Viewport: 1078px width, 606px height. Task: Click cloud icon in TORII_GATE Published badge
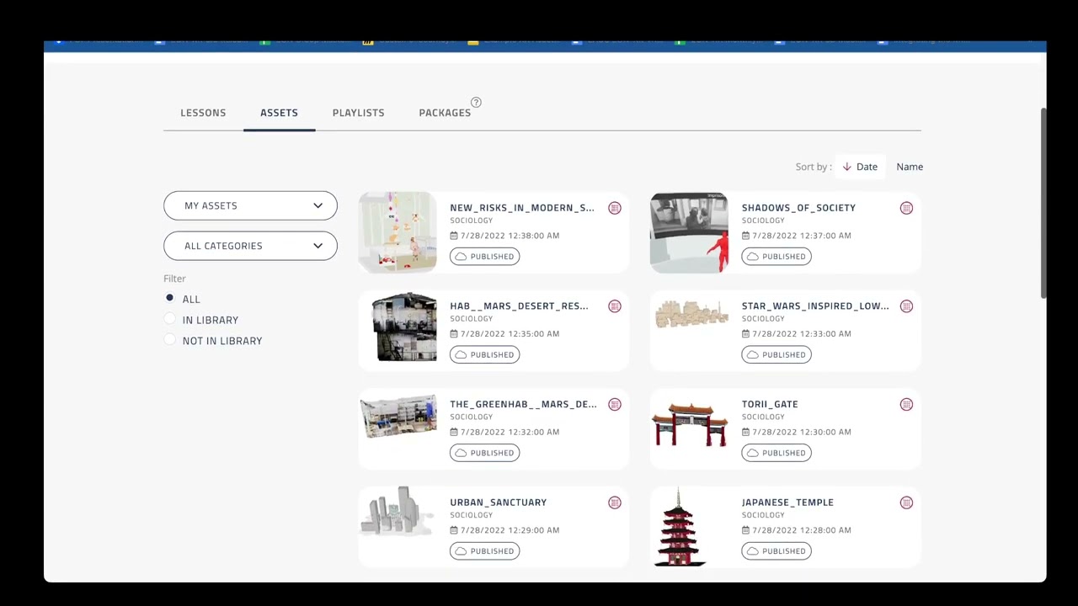click(x=753, y=453)
